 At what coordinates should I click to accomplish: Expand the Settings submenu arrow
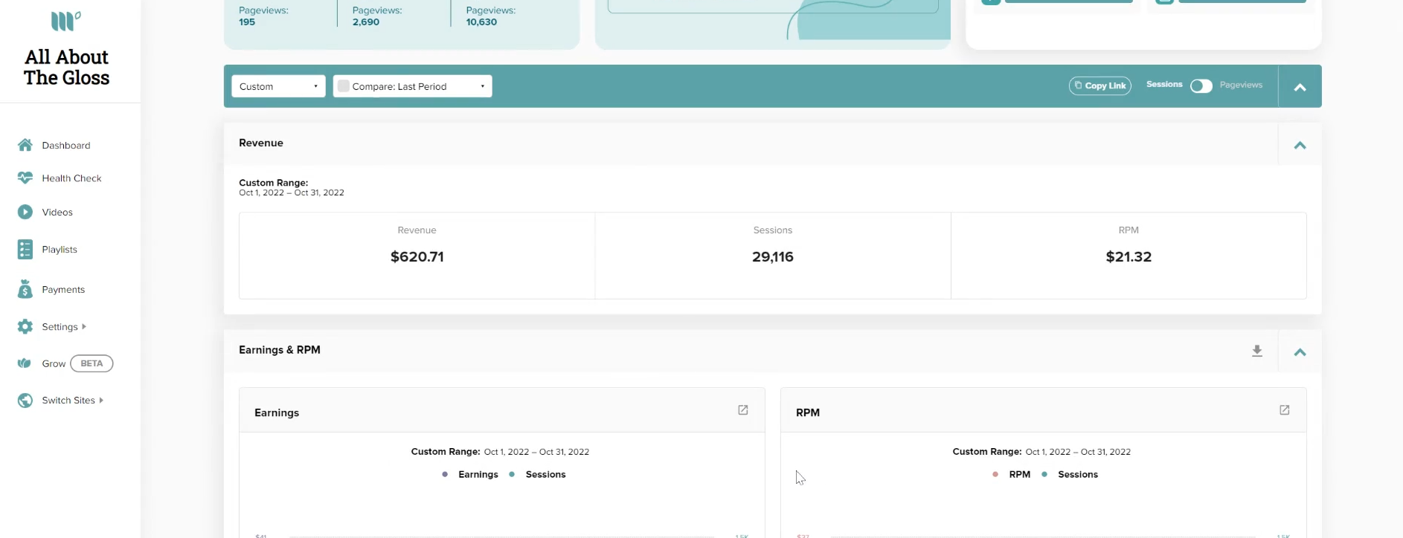point(84,326)
